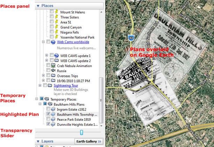Collapse the Layers panel triangle
The image size is (214, 147).
point(38,141)
